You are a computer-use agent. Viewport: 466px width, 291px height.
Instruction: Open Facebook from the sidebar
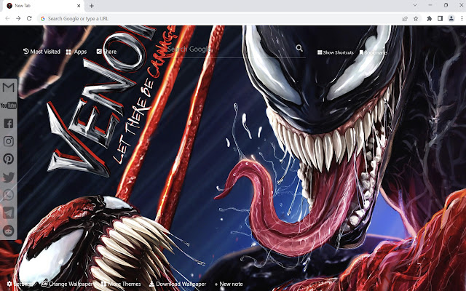8,123
